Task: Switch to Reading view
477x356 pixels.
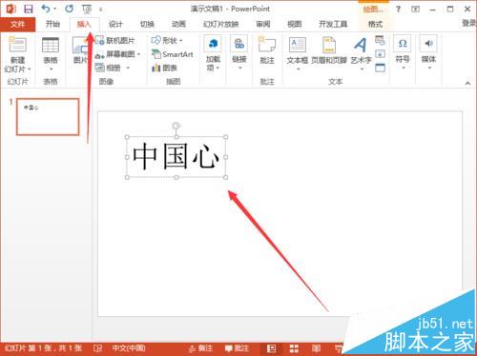Action: (x=316, y=348)
